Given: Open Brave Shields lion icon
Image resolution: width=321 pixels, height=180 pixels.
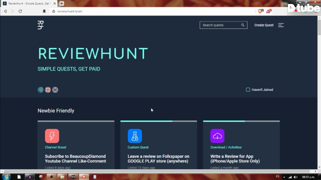Looking at the screenshot, I should click(260, 11).
